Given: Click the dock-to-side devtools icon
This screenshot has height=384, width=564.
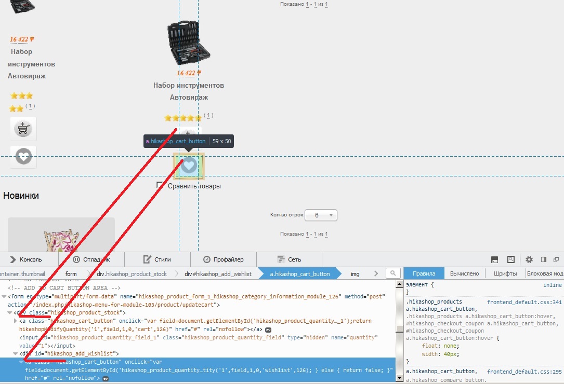Looking at the screenshot, I should click(544, 259).
